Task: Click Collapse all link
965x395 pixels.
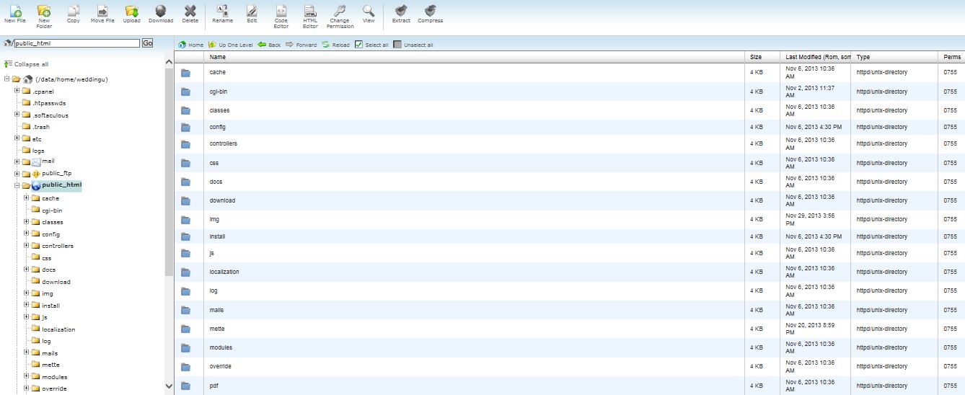Action: (30, 64)
